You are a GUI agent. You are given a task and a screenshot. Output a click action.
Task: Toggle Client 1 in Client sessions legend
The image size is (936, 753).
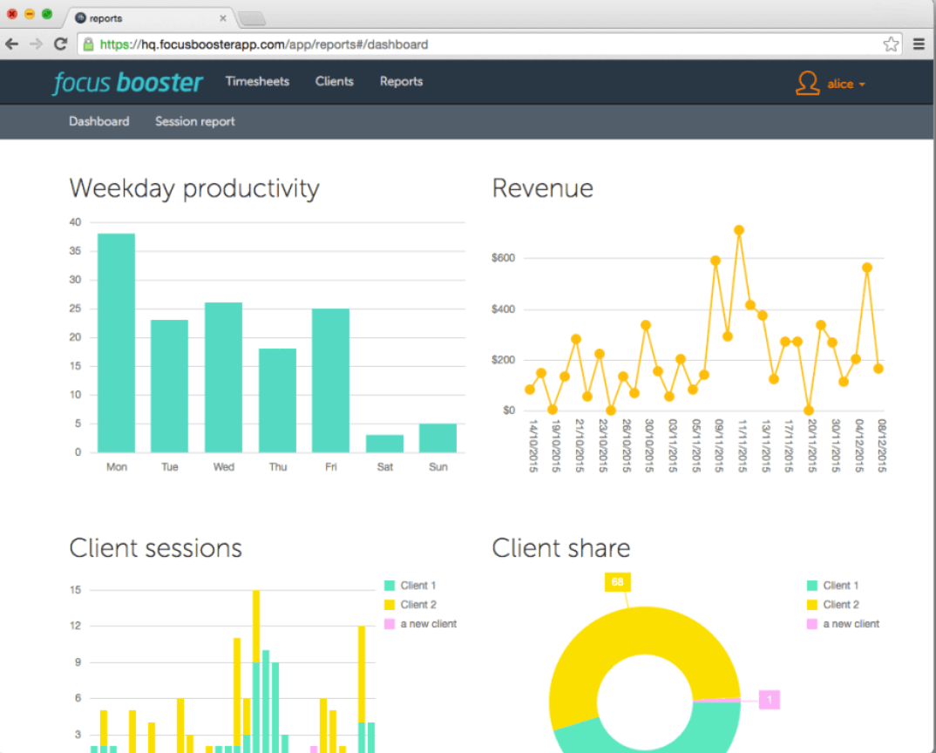[x=414, y=586]
